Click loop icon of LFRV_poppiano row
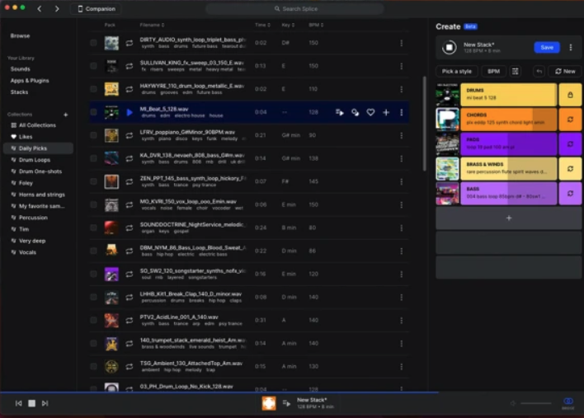 pos(130,135)
